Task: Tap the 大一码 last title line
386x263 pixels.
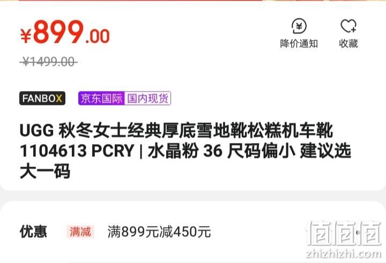Action: pyautogui.click(x=45, y=171)
